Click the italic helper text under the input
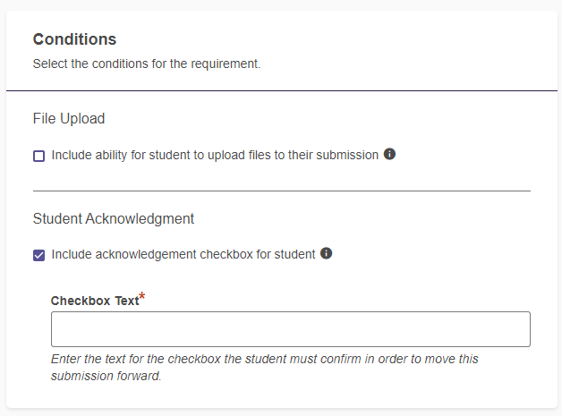This screenshot has width=562, height=416. pos(265,368)
